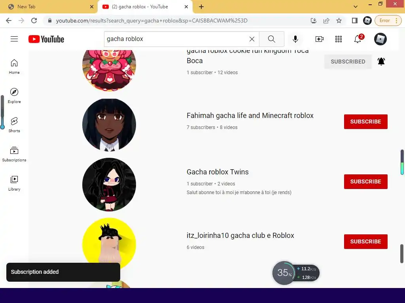Open Fahimah gacha life and Minecraft roblox channel
This screenshot has width=405, height=303.
pyautogui.click(x=250, y=116)
